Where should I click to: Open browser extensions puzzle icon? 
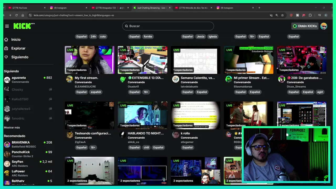310,15
